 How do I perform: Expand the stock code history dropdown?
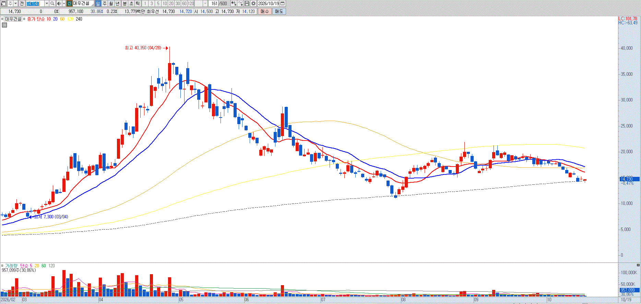[x=47, y=3]
